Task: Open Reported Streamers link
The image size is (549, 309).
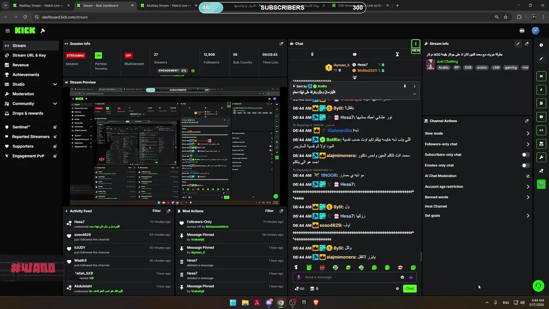Action: click(x=30, y=136)
